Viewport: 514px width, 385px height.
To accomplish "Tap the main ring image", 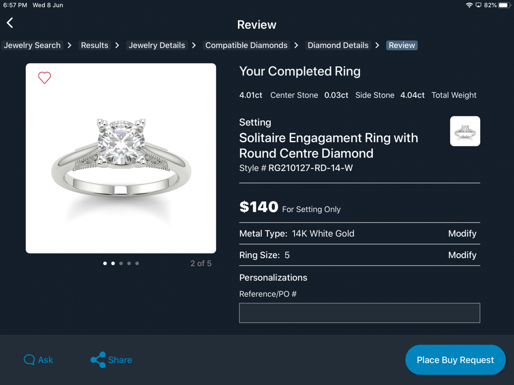I will click(x=121, y=158).
